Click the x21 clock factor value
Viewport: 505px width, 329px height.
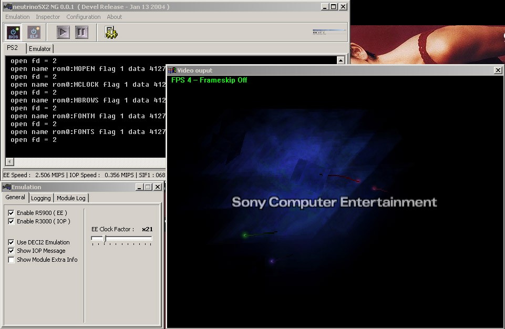147,229
